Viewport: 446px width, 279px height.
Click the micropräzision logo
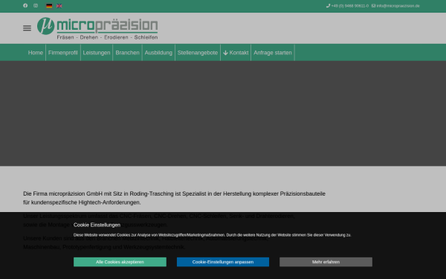[97, 28]
